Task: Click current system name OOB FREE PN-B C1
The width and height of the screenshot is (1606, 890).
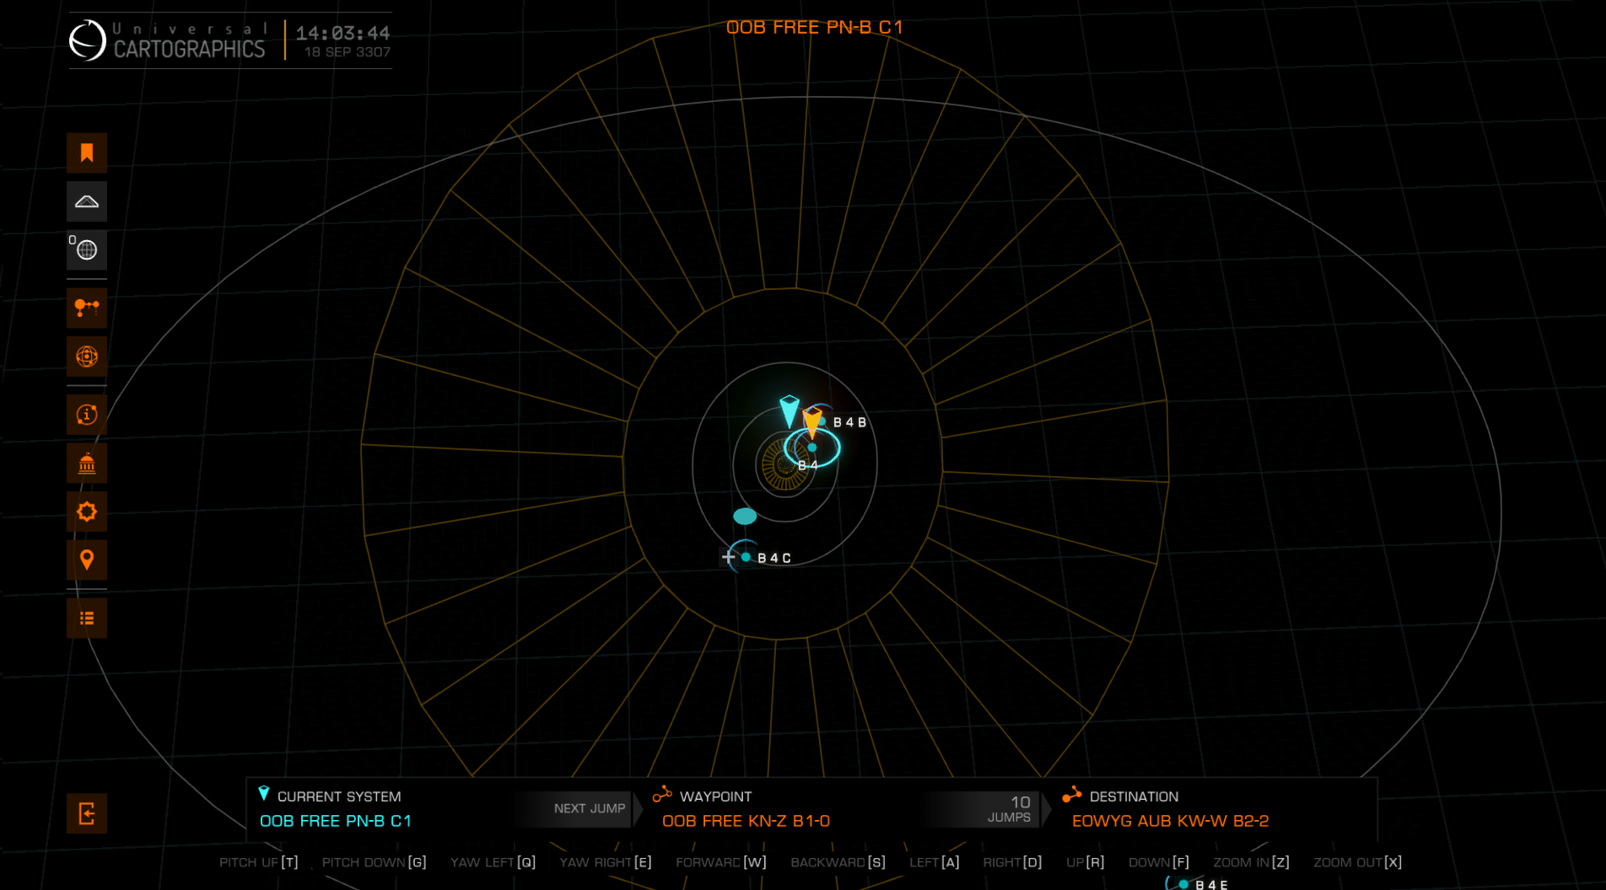Action: (336, 821)
